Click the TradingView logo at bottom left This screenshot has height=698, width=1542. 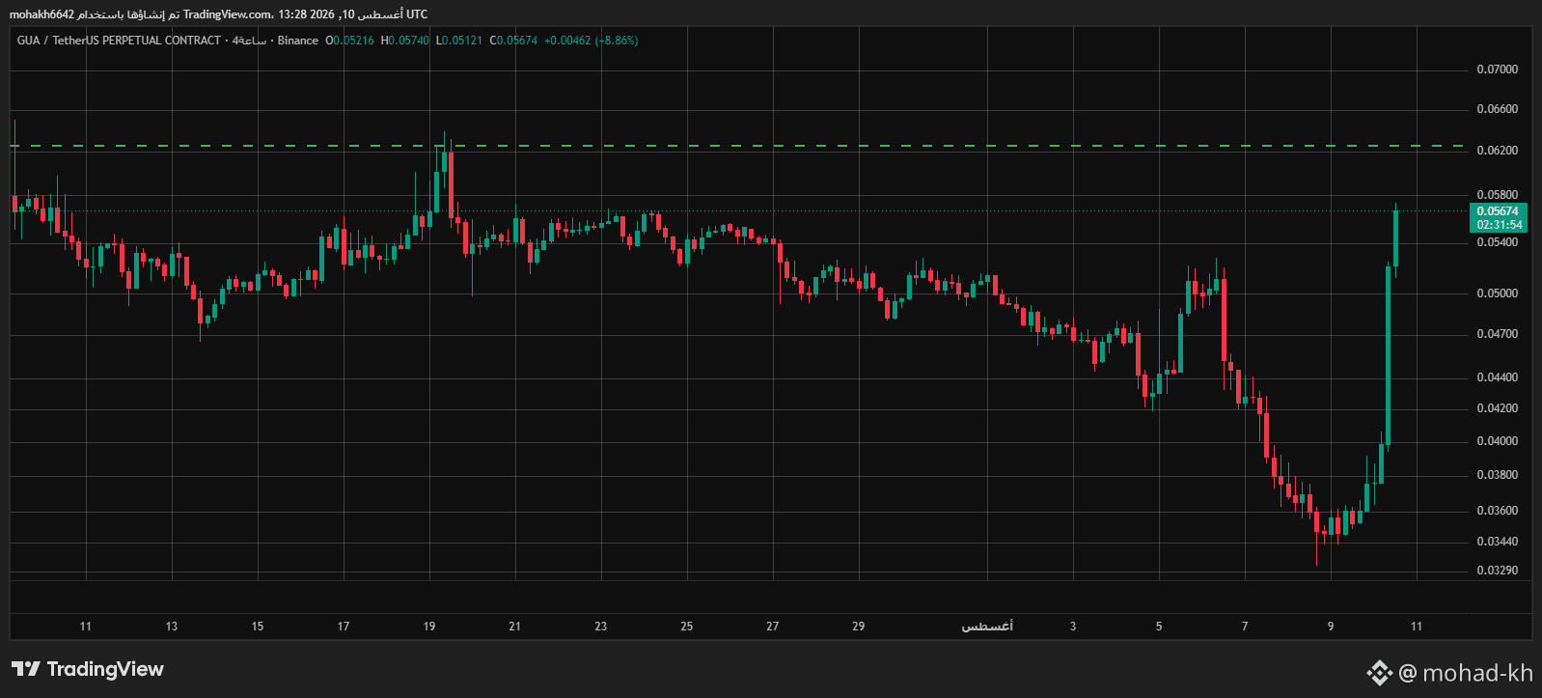(x=88, y=669)
